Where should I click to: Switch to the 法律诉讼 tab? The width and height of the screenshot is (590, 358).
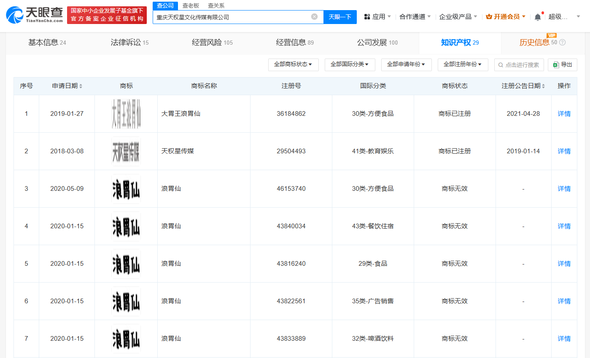[129, 43]
